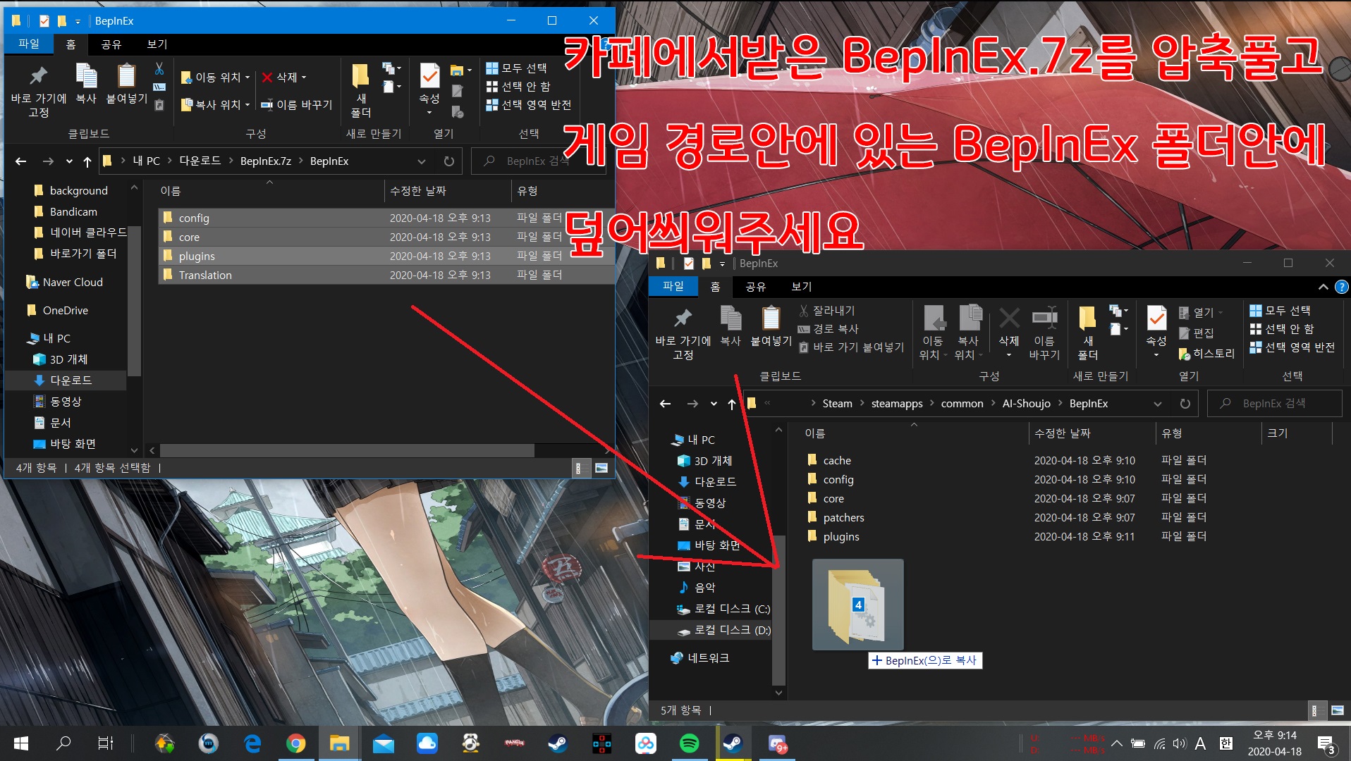Expand address history dropdown in AI-Shoujo window
The image size is (1351, 761).
tap(1158, 404)
